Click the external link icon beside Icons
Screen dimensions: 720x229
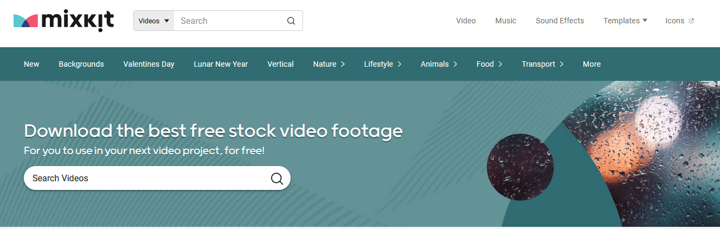tap(691, 21)
